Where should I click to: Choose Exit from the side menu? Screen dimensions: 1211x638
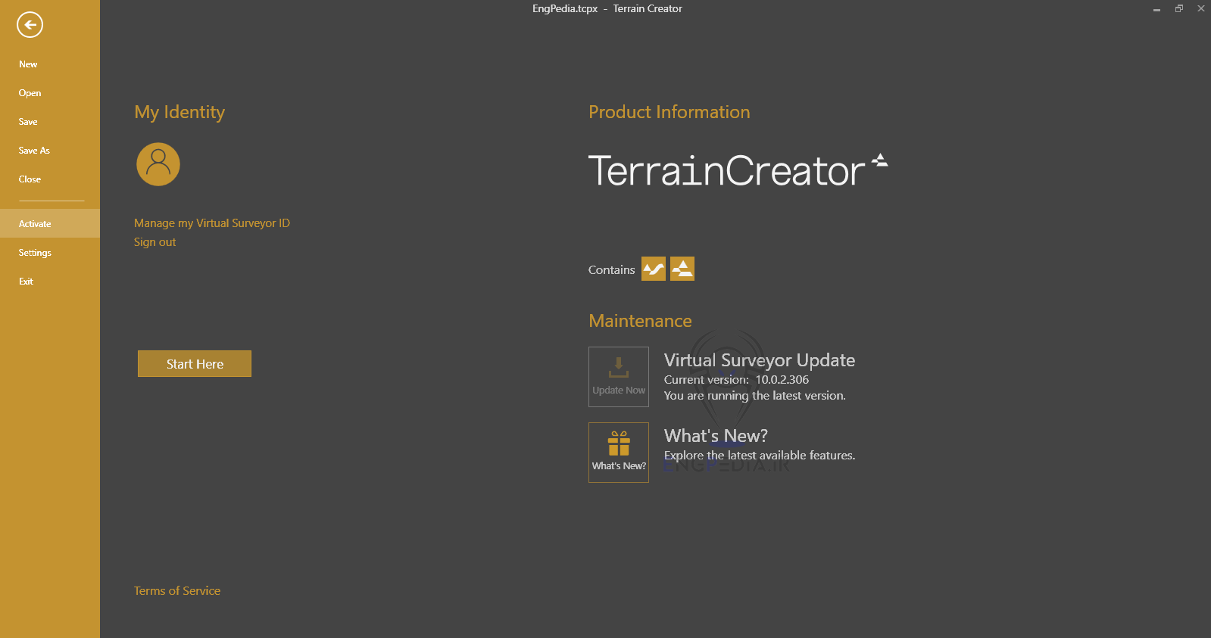pos(50,282)
